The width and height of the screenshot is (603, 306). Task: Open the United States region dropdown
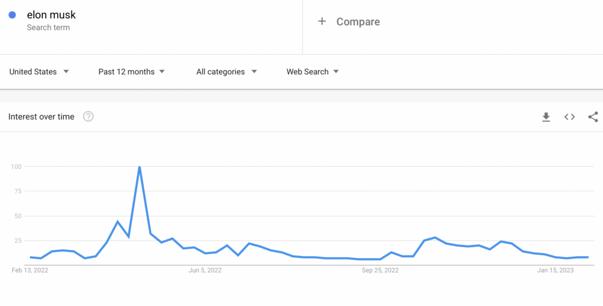point(39,72)
